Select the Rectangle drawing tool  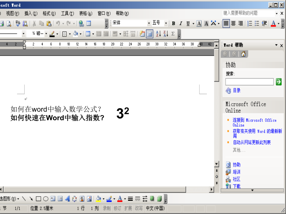tap(38, 199)
